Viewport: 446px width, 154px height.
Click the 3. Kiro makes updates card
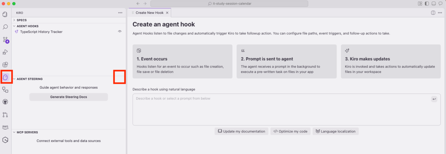pos(391,62)
